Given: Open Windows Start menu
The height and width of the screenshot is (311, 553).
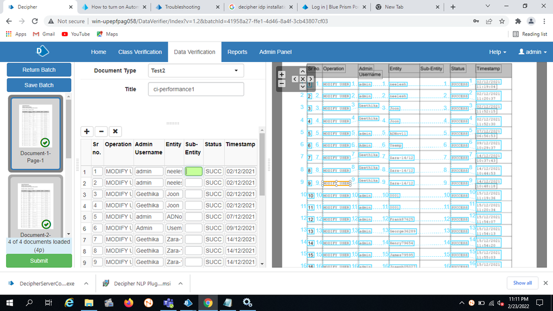Looking at the screenshot, I should (9, 303).
